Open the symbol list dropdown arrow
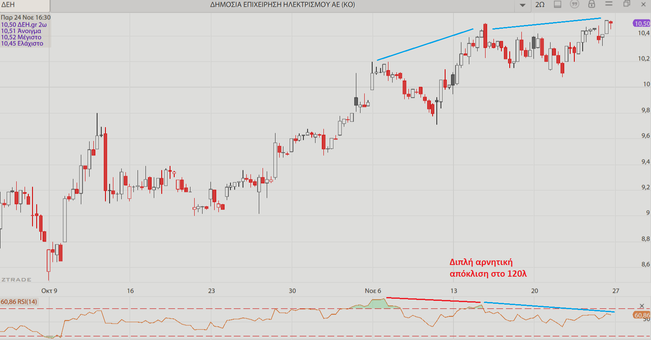This screenshot has height=340, width=651. 522,5
